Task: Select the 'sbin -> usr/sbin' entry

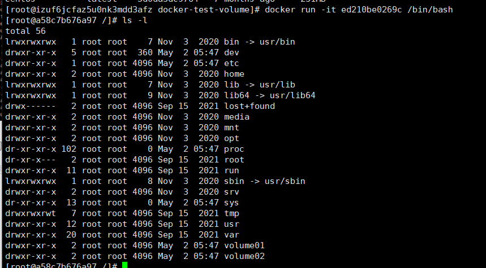Action: tap(265, 181)
